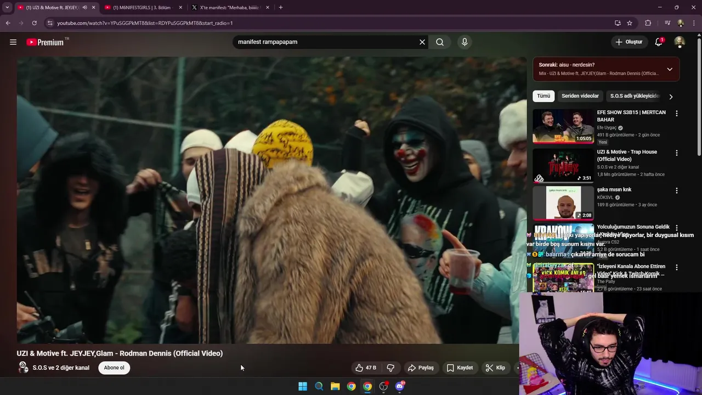This screenshot has width=702, height=395.
Task: Open more options for EFE SHOW S3B15 video
Action: click(676, 113)
